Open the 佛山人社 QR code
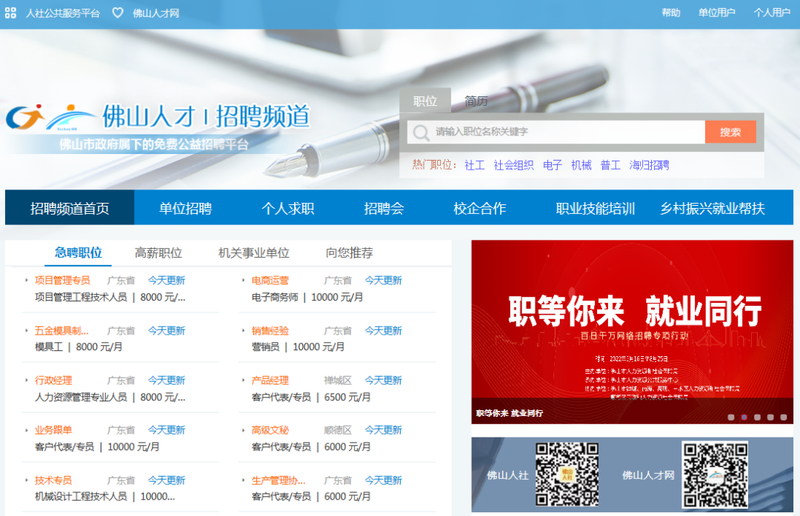800x516 pixels. click(567, 475)
